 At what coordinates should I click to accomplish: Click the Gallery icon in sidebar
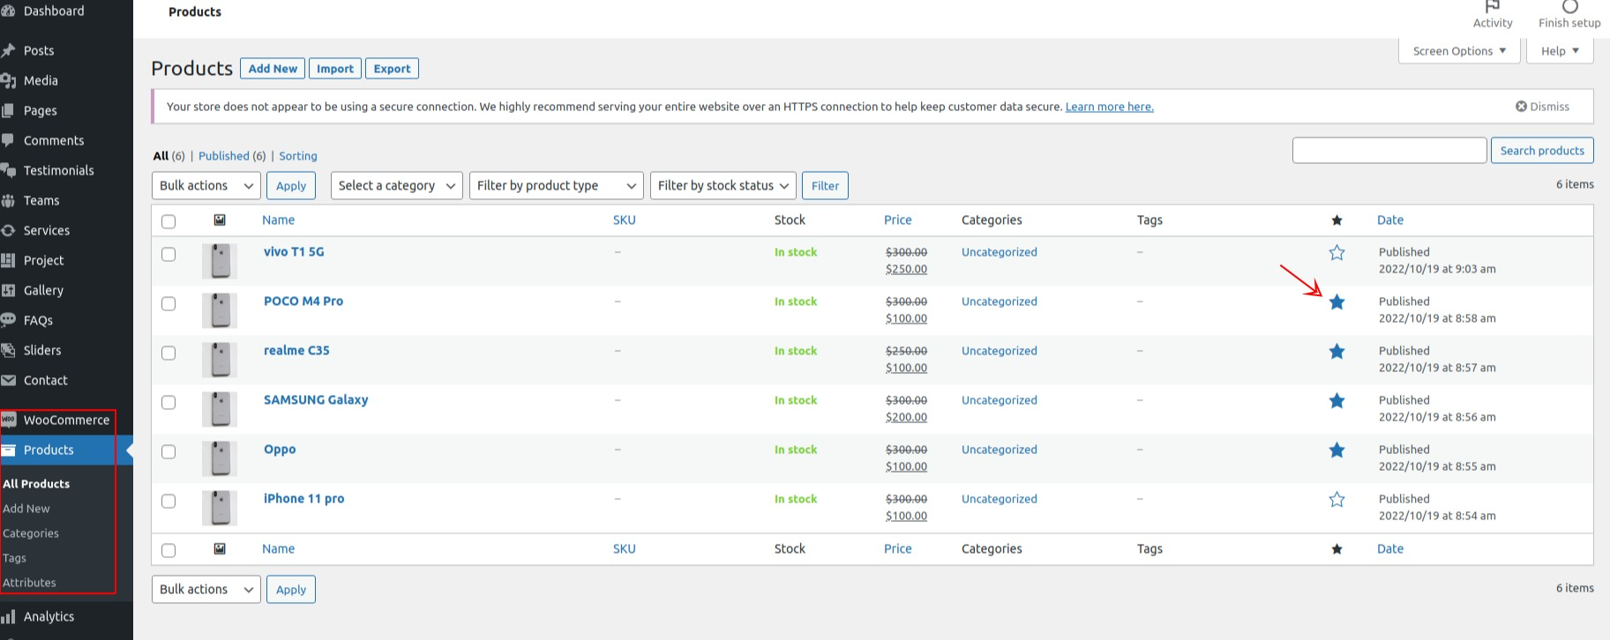[x=9, y=290]
